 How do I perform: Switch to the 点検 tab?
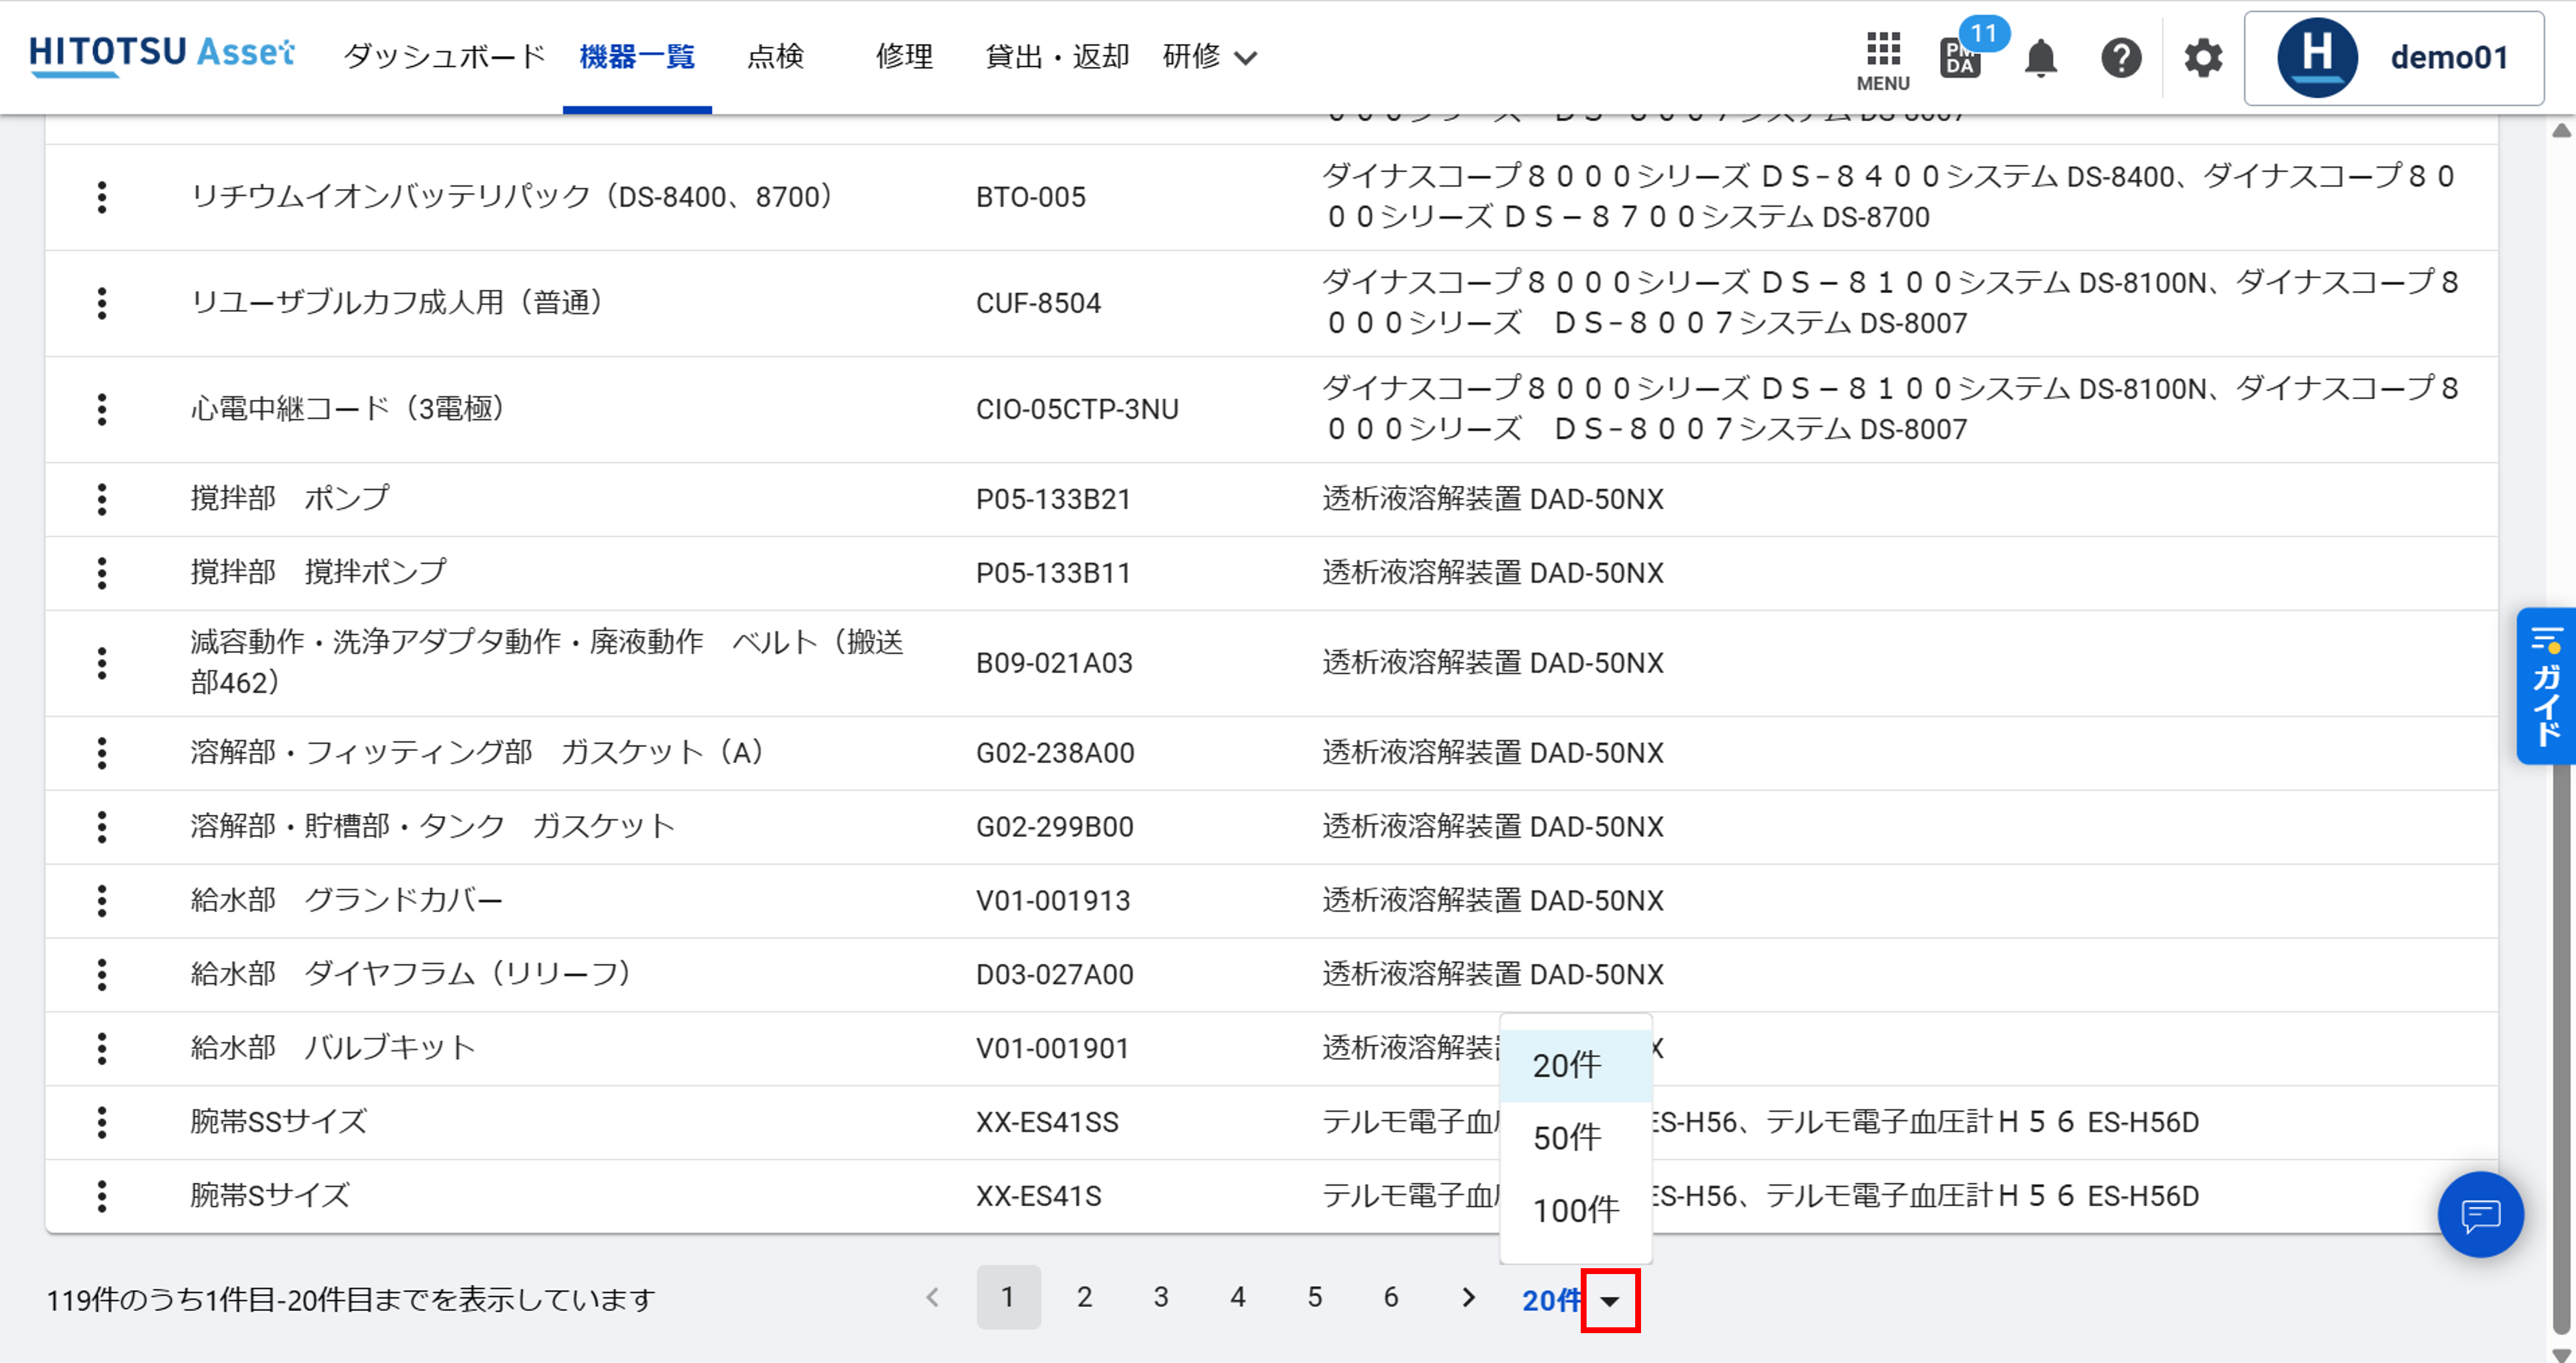click(x=775, y=56)
